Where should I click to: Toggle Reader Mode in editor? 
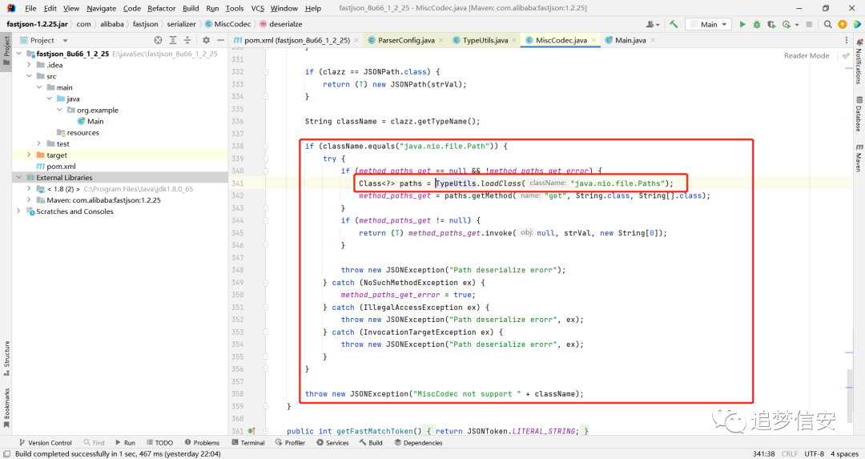tap(807, 56)
